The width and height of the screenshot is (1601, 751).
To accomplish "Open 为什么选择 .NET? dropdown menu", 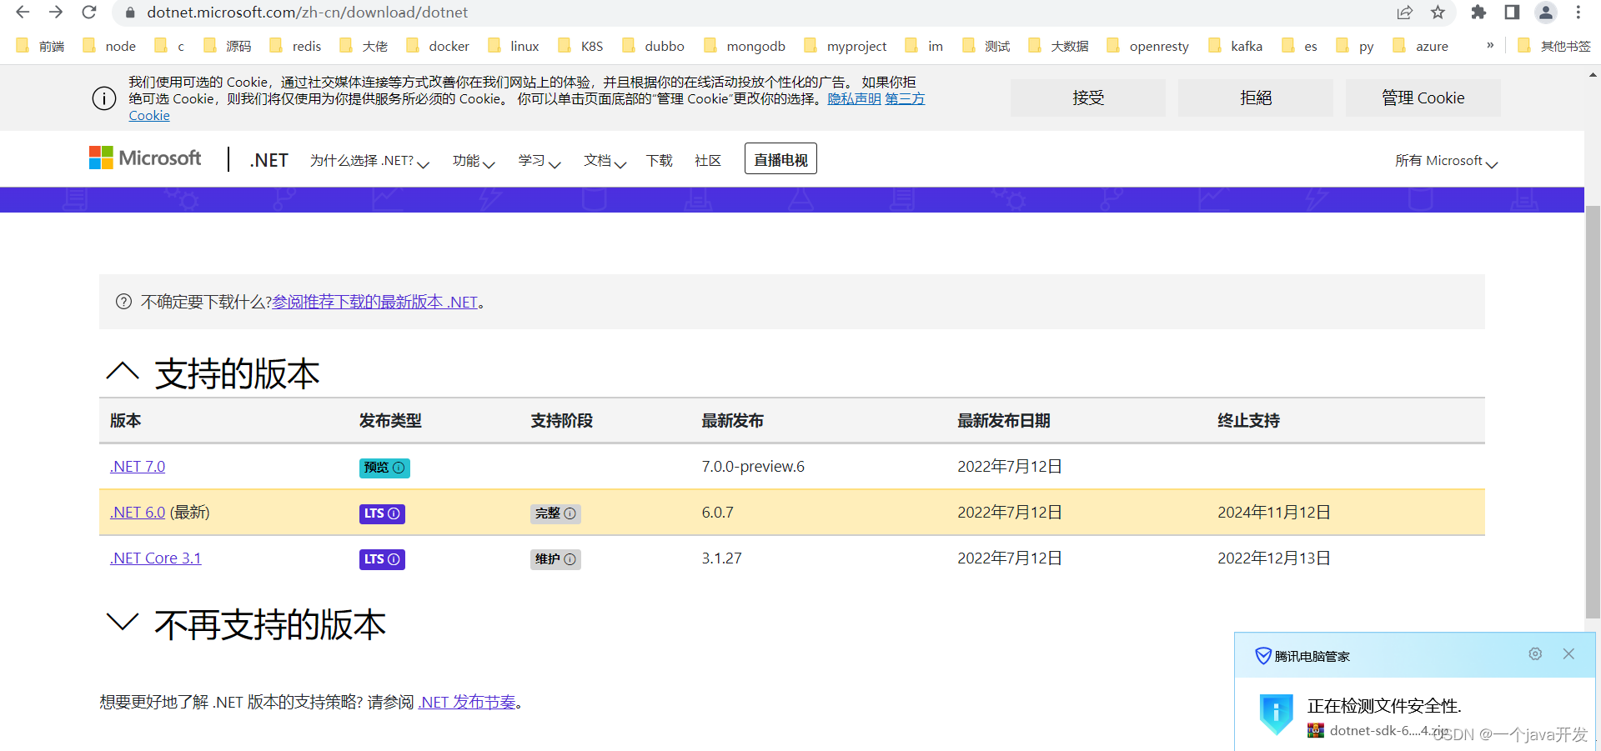I will tap(369, 161).
